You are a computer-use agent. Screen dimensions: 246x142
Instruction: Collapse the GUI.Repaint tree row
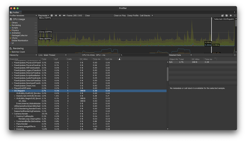tap(12, 91)
